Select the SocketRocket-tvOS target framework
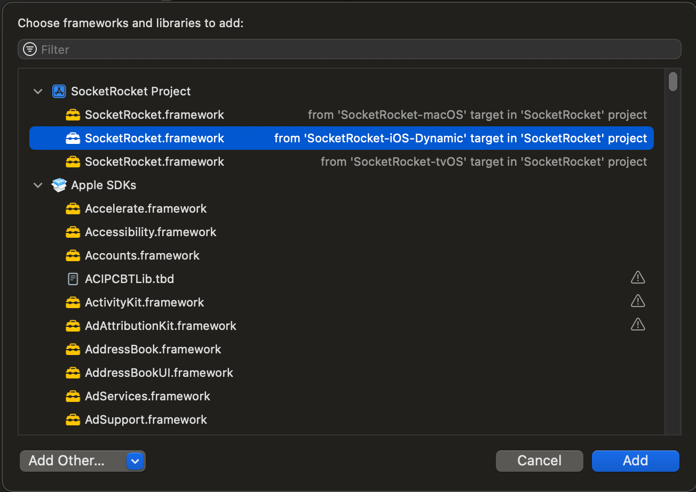This screenshot has width=696, height=492. coord(155,162)
